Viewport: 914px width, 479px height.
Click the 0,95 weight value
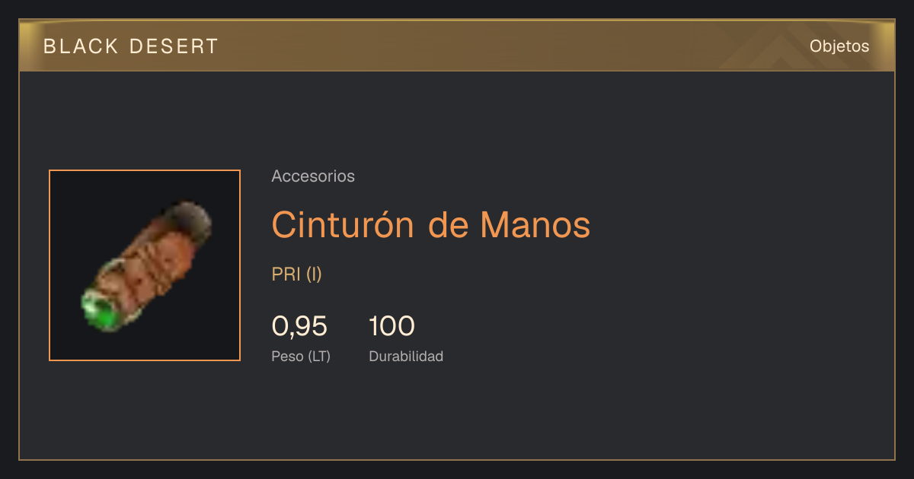coord(299,326)
